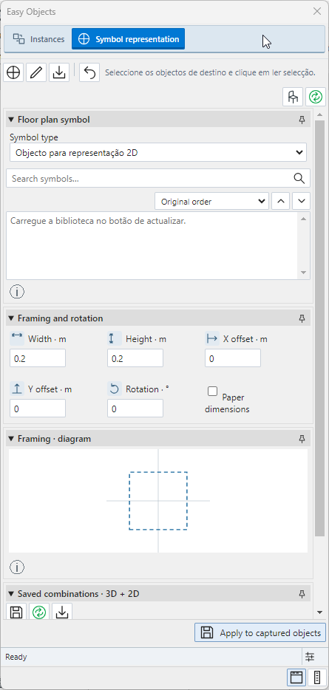Collapse the Framing and rotation section

(x=11, y=318)
